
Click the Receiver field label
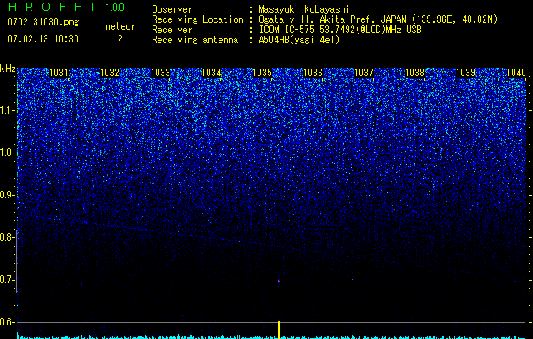(172, 30)
